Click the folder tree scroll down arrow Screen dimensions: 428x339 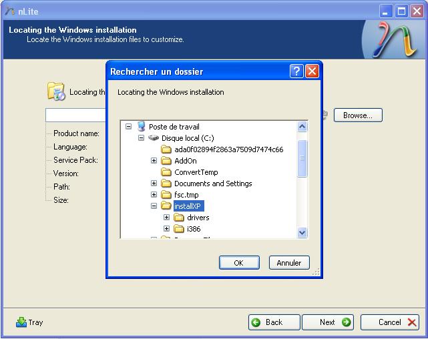click(x=302, y=232)
